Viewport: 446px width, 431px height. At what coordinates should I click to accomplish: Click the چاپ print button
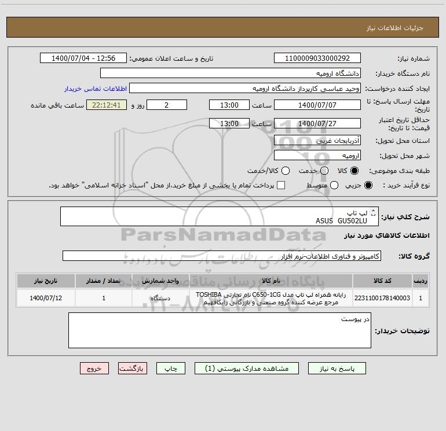(171, 368)
